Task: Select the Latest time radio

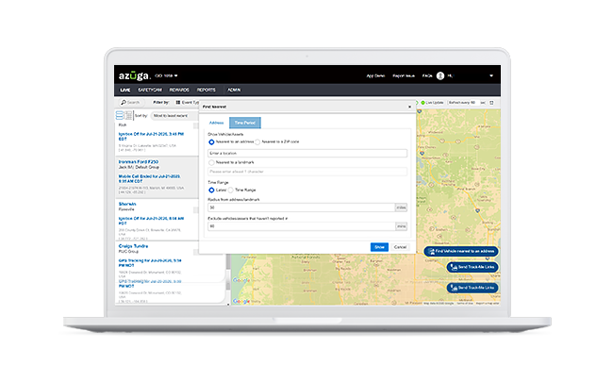Action: tap(211, 190)
